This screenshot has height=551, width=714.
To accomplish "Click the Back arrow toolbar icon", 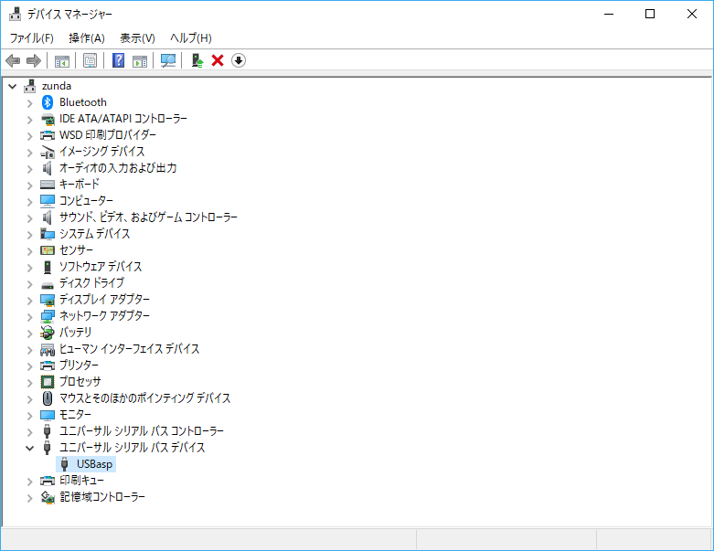I will pyautogui.click(x=13, y=60).
